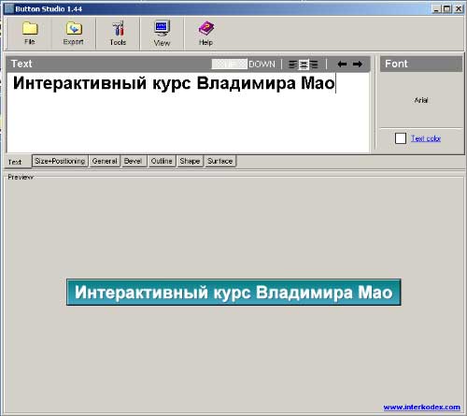Screen dimensions: 467x416
Task: Select center text alignment icon
Action: 304,65
